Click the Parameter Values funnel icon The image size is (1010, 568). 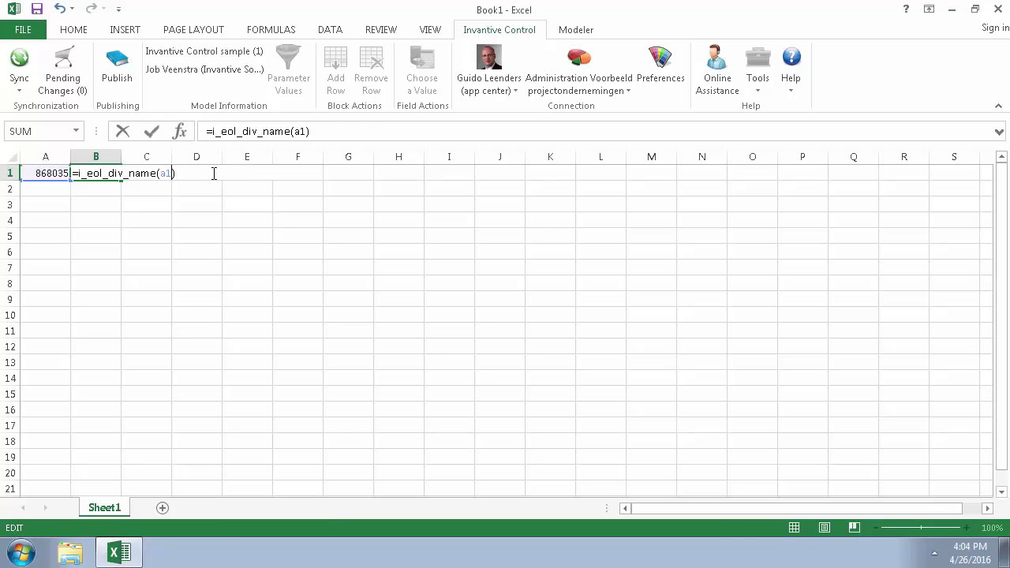click(x=288, y=58)
